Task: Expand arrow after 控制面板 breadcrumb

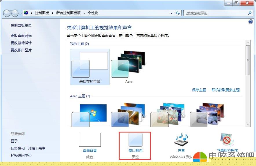Action: (x=53, y=13)
